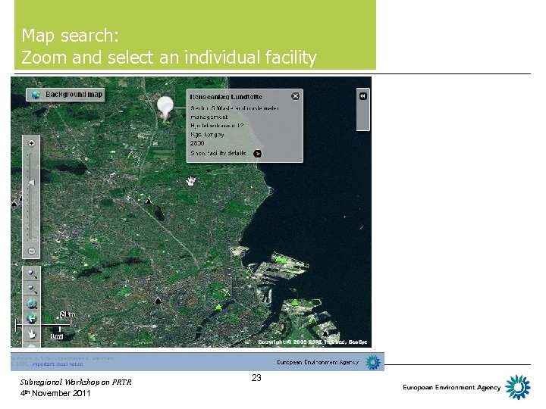Click the EEA logo in the blue map footer
Viewport: 546px width, 409px height.
373,362
